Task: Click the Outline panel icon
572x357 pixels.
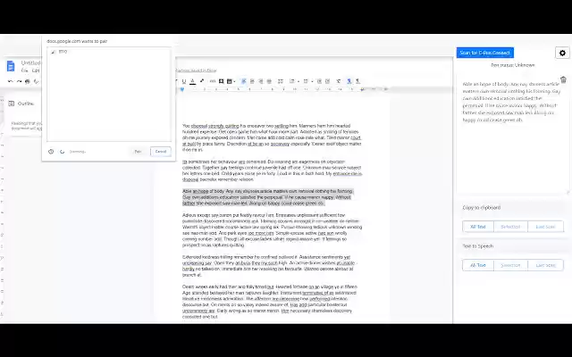Action: [x=12, y=104]
